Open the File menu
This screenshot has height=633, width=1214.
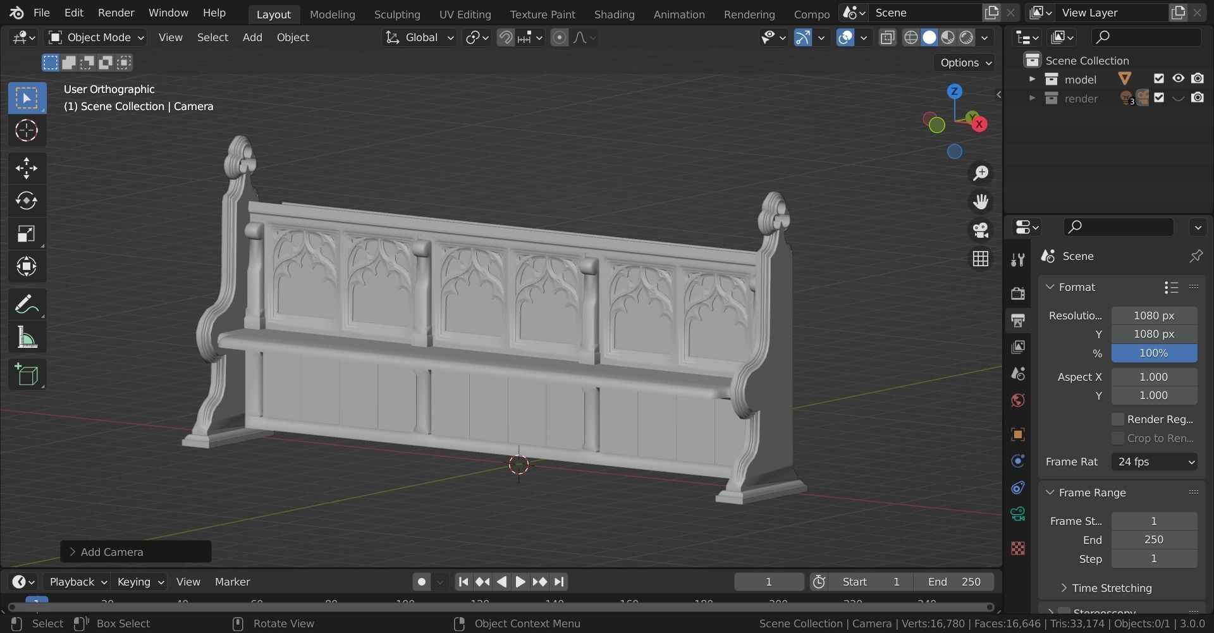(x=42, y=13)
